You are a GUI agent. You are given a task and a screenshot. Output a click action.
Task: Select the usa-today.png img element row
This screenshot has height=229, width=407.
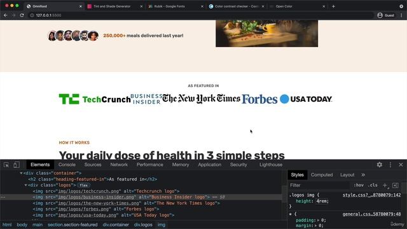pyautogui.click(x=141, y=215)
